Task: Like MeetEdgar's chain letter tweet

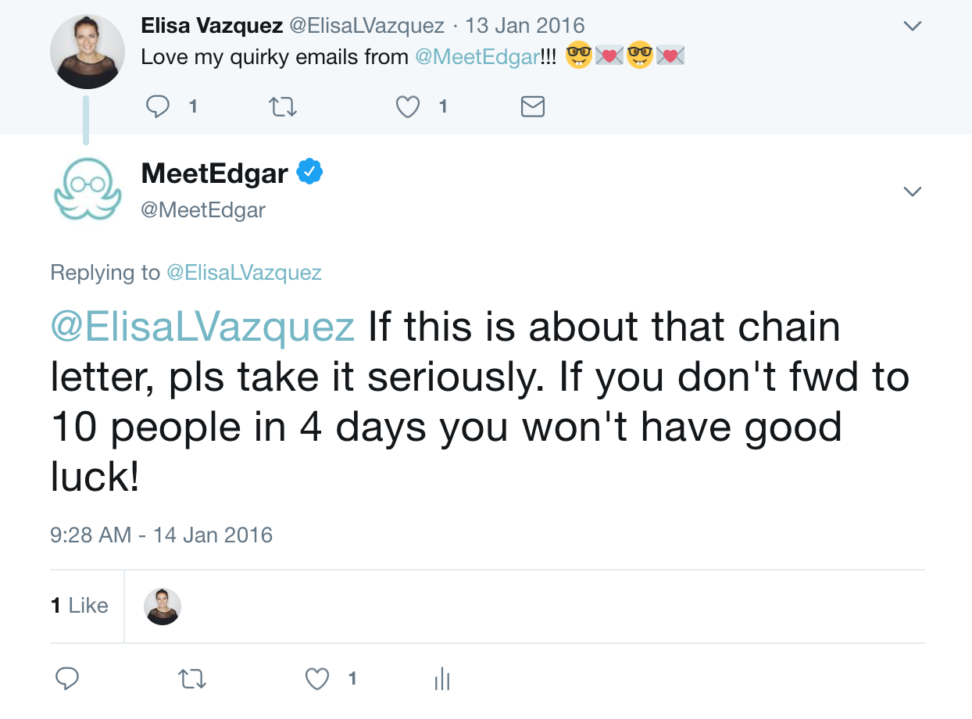Action: (317, 678)
